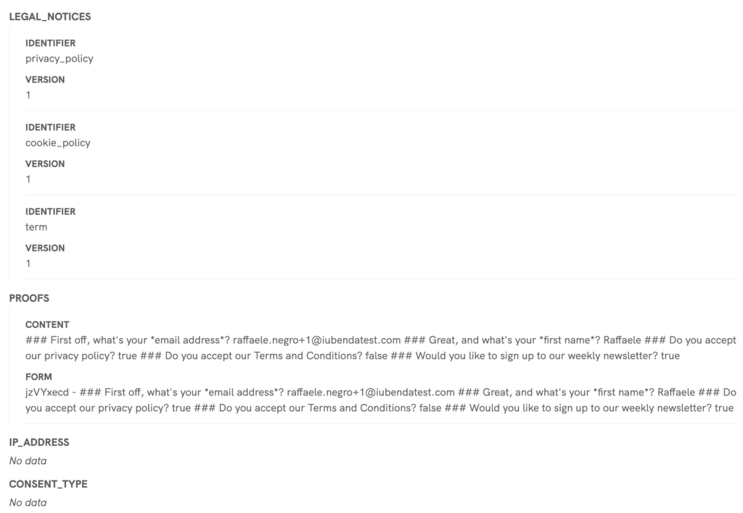This screenshot has width=743, height=513.
Task: Select the privacy_policy identifier value
Action: click(x=59, y=59)
